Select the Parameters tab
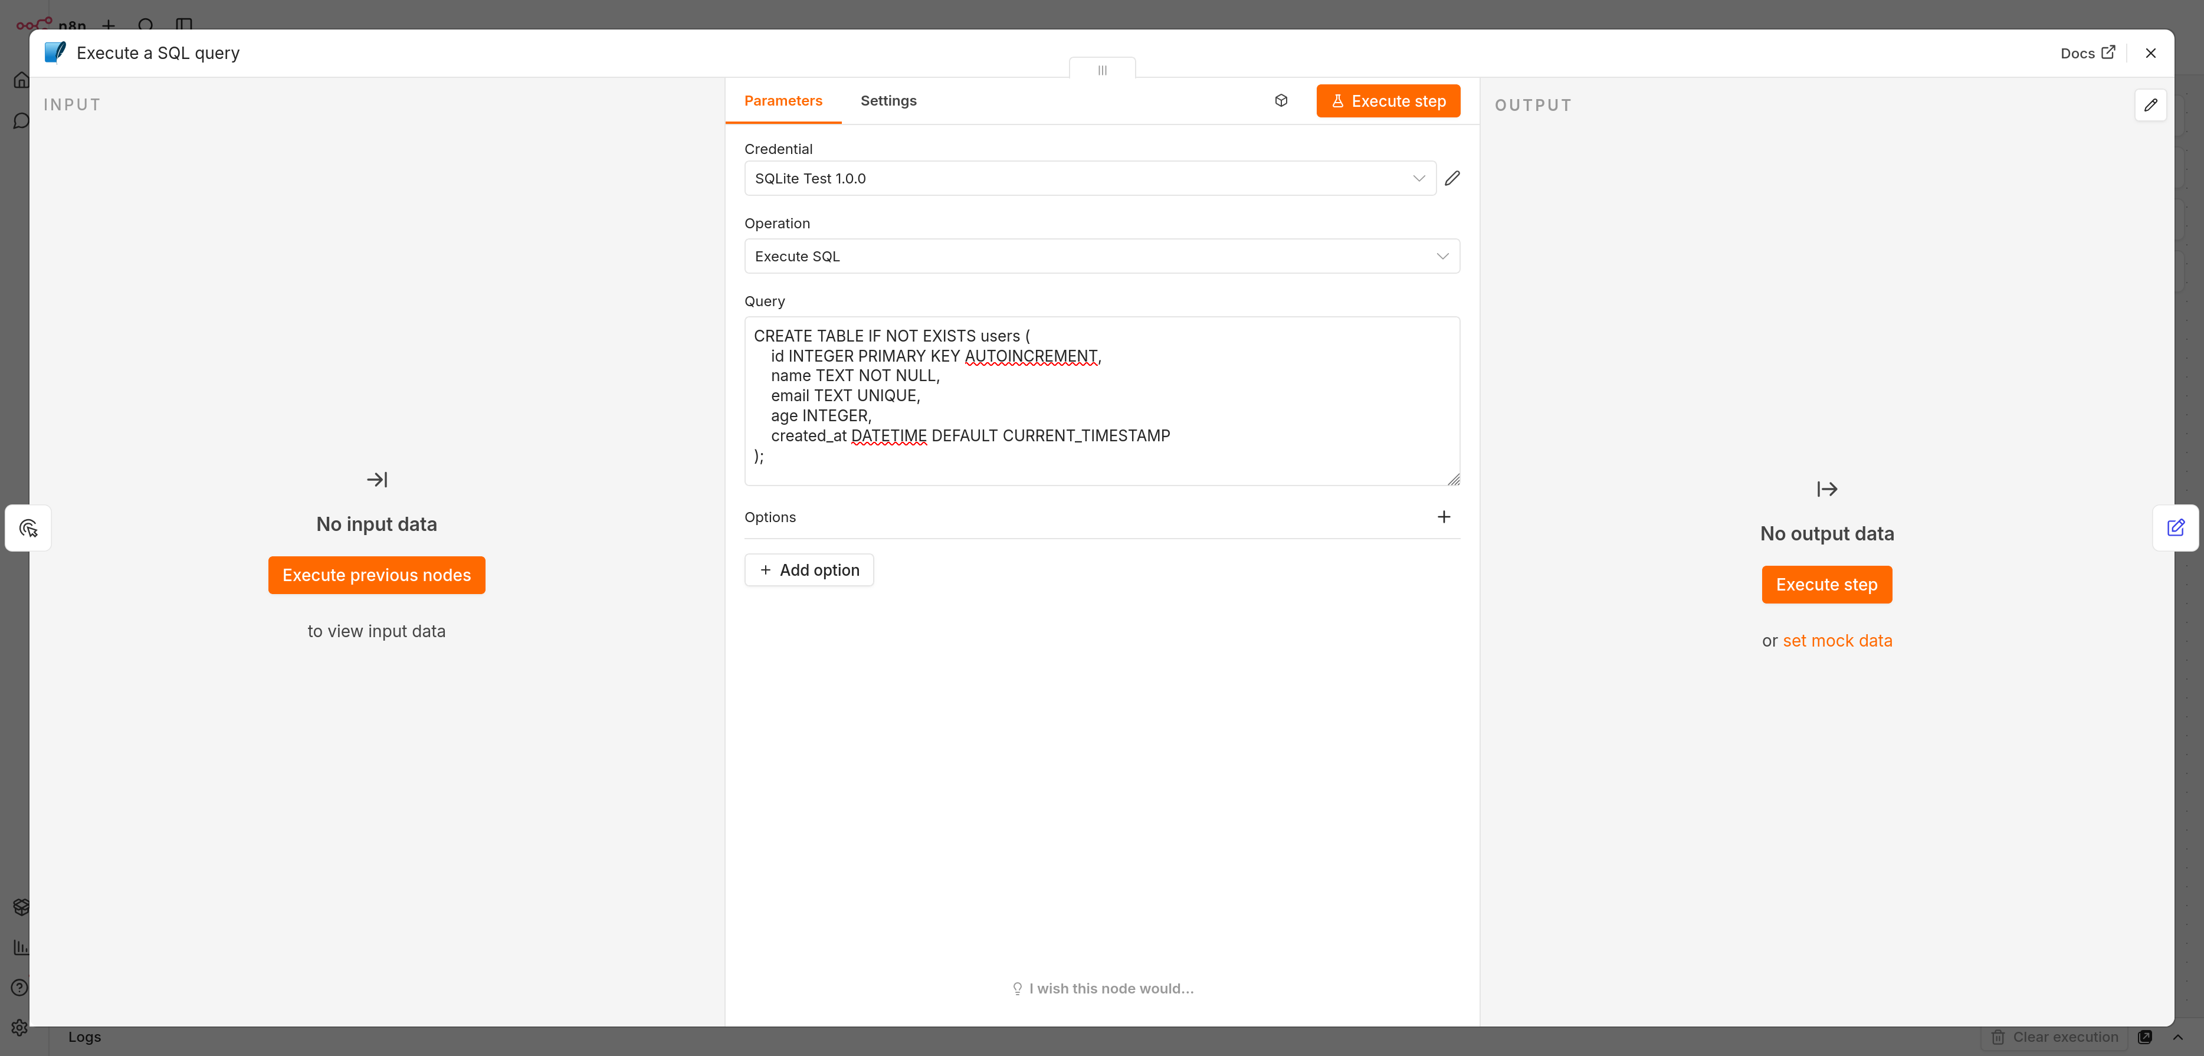This screenshot has width=2204, height=1056. click(783, 101)
